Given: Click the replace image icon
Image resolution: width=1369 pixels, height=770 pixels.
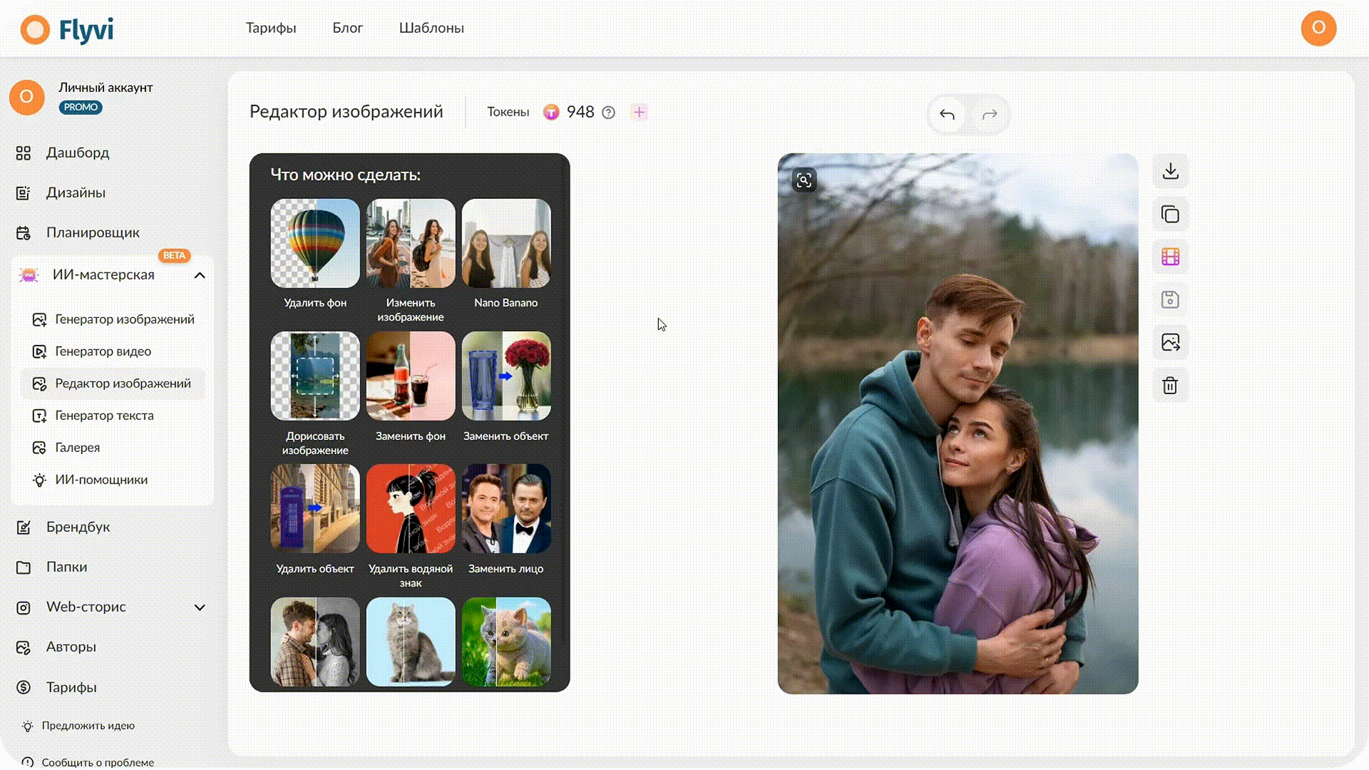Looking at the screenshot, I should pyautogui.click(x=1170, y=342).
